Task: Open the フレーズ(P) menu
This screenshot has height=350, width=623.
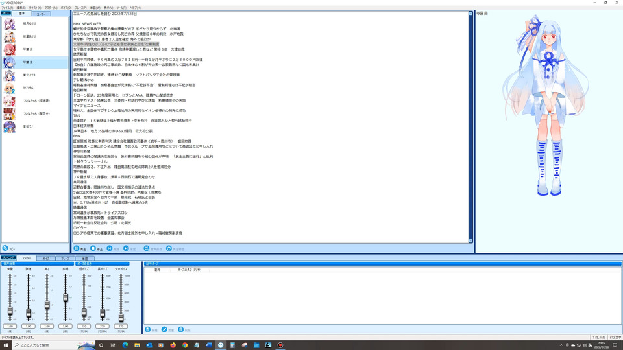Action: coord(80,8)
